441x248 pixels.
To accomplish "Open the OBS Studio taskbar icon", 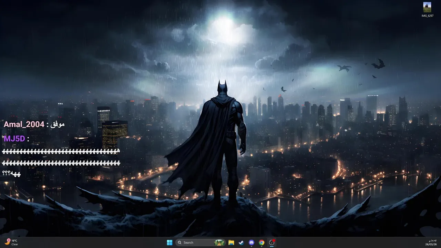I will [271, 242].
